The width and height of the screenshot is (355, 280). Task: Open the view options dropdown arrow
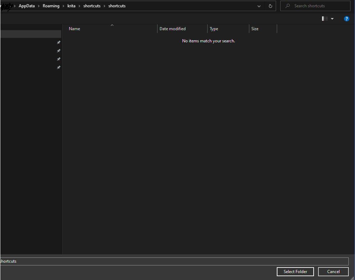[332, 19]
